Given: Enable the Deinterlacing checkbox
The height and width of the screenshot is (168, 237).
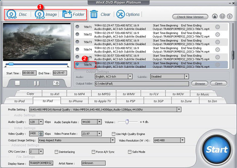Looking at the screenshot, I should tap(56, 152).
